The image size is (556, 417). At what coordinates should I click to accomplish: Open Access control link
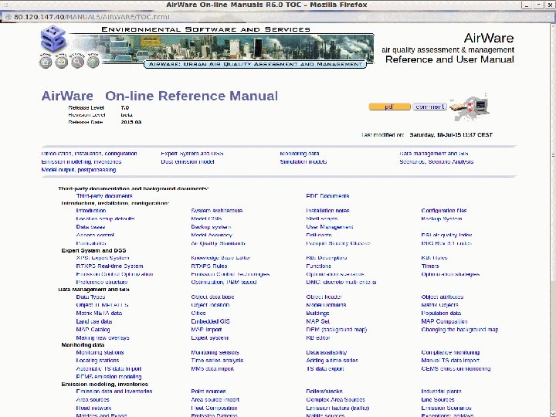point(95,235)
